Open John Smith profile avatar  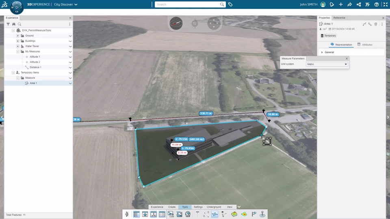[323, 4]
